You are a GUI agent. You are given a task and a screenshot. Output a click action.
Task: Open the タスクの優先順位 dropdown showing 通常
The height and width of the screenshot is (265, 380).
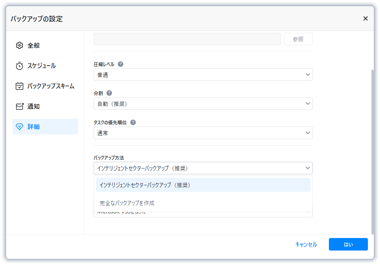(203, 133)
